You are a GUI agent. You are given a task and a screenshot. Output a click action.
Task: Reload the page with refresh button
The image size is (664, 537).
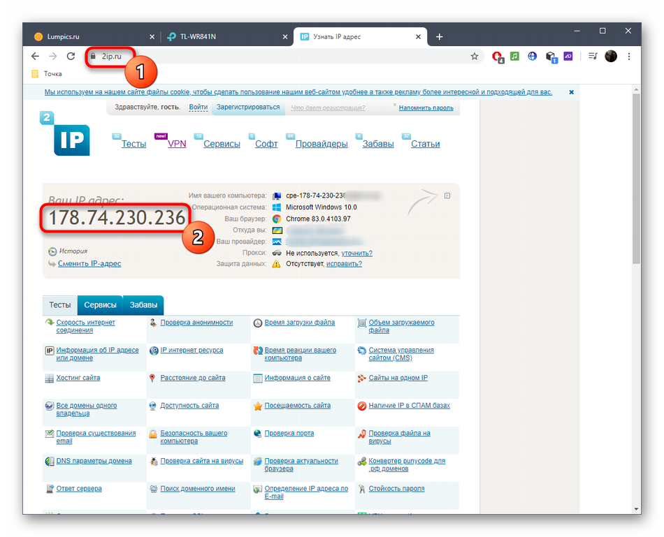coord(71,57)
